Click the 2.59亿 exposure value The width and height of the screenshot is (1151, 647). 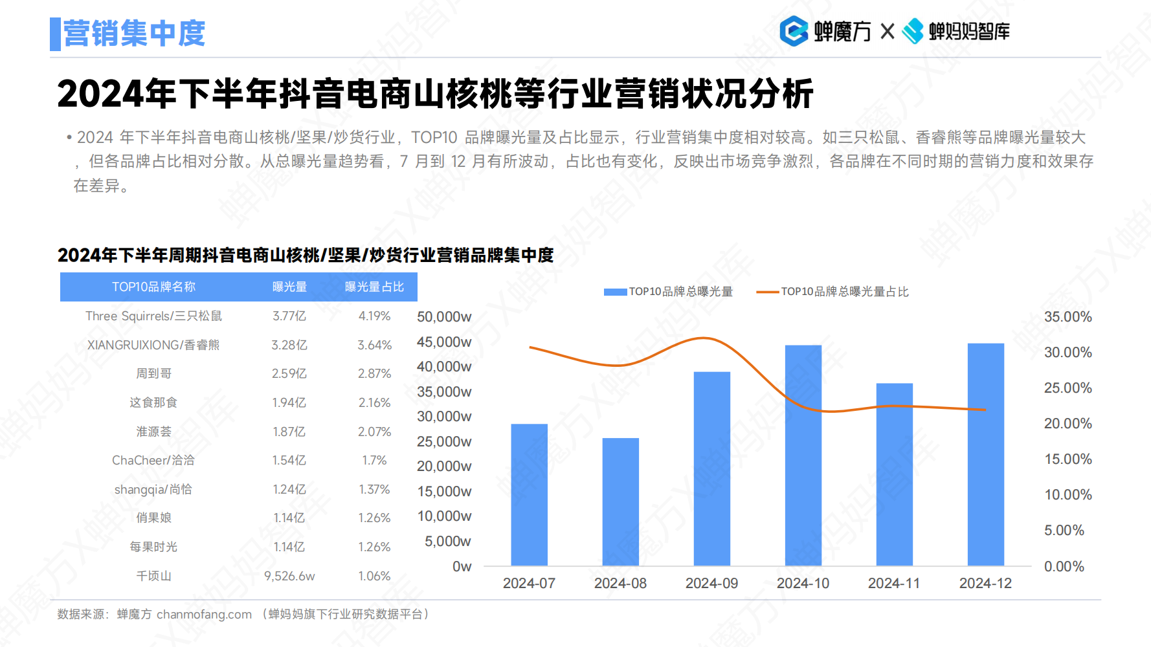tap(289, 373)
